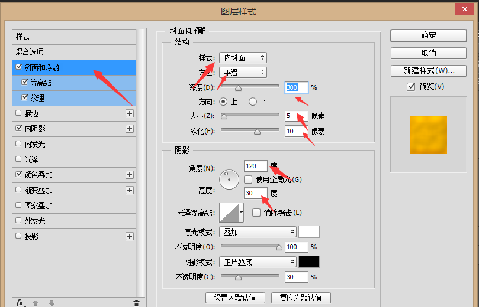The width and height of the screenshot is (479, 307).
Task: Toggle the 预览(V) checkbox
Action: pos(411,87)
